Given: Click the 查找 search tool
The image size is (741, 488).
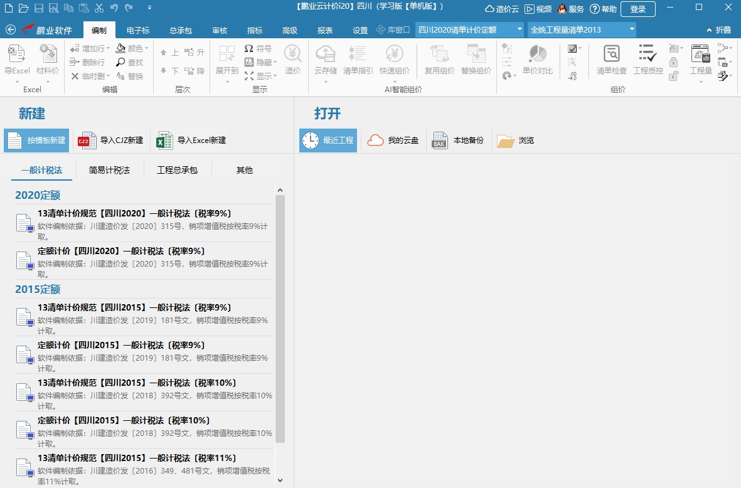Looking at the screenshot, I should 129,62.
